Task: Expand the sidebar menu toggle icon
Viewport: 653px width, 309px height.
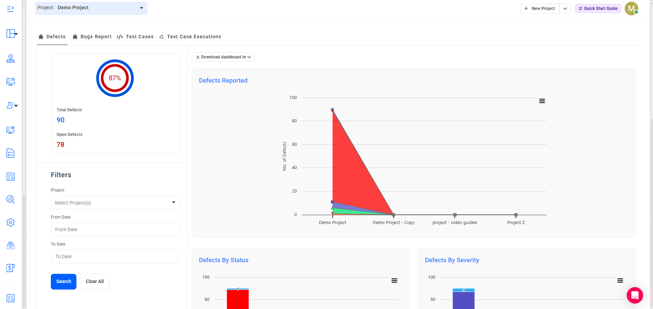Action: (10, 9)
